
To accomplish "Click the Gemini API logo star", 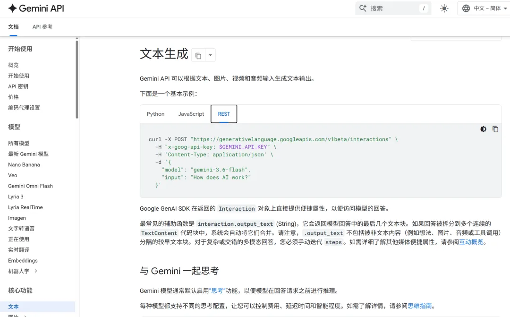I will [12, 9].
